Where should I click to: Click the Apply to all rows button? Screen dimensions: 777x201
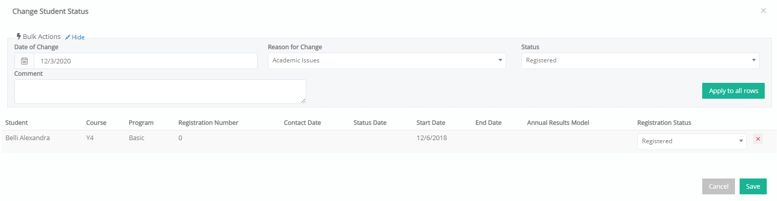(733, 91)
